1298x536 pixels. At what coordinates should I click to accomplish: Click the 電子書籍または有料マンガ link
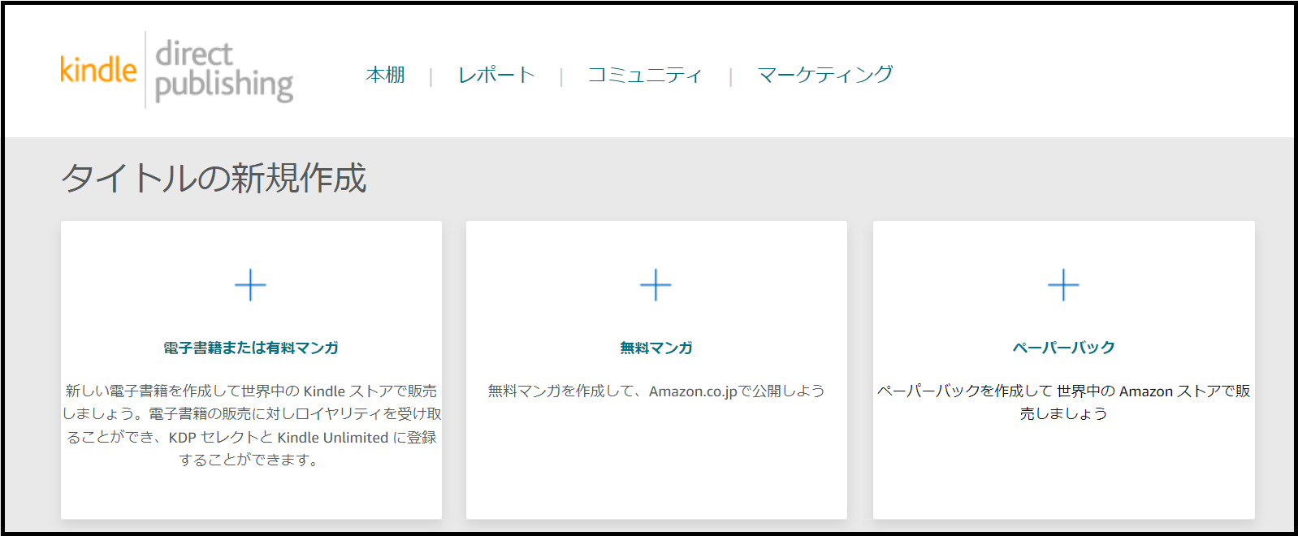[251, 348]
